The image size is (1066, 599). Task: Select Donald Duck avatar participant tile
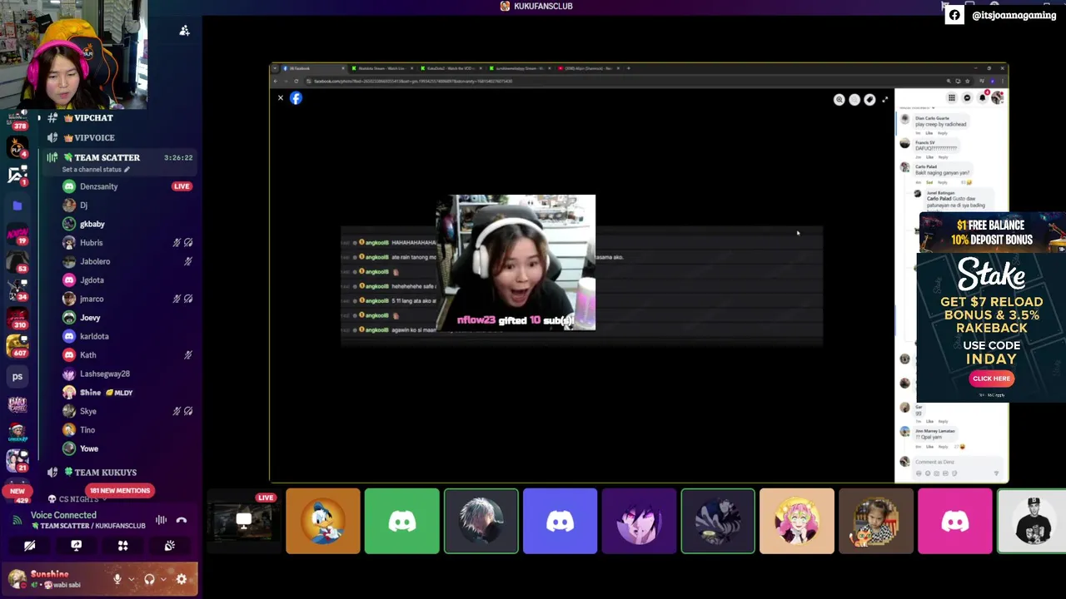point(323,521)
